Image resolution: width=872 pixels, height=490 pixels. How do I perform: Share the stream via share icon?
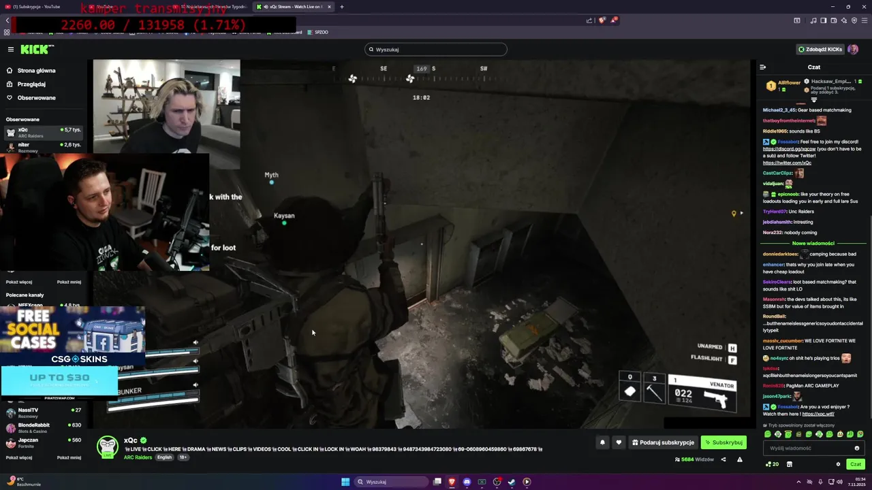point(723,459)
